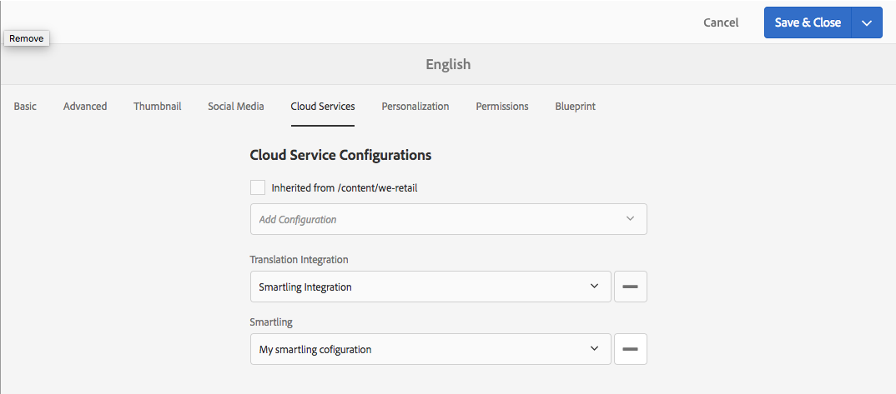Click the Cancel button
This screenshot has width=896, height=394.
[721, 22]
